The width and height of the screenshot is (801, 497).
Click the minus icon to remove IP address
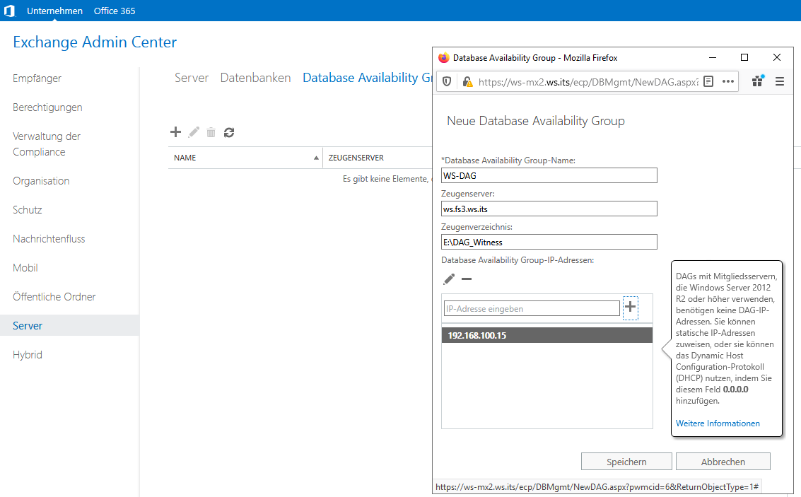pyautogui.click(x=467, y=279)
